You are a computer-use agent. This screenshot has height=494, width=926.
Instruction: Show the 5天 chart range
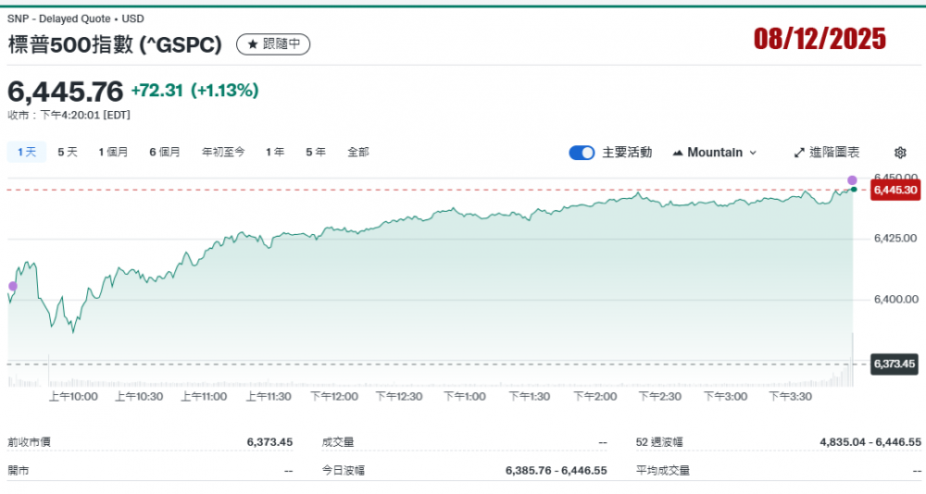tap(68, 152)
